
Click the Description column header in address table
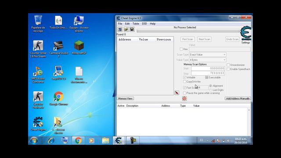click(132, 106)
